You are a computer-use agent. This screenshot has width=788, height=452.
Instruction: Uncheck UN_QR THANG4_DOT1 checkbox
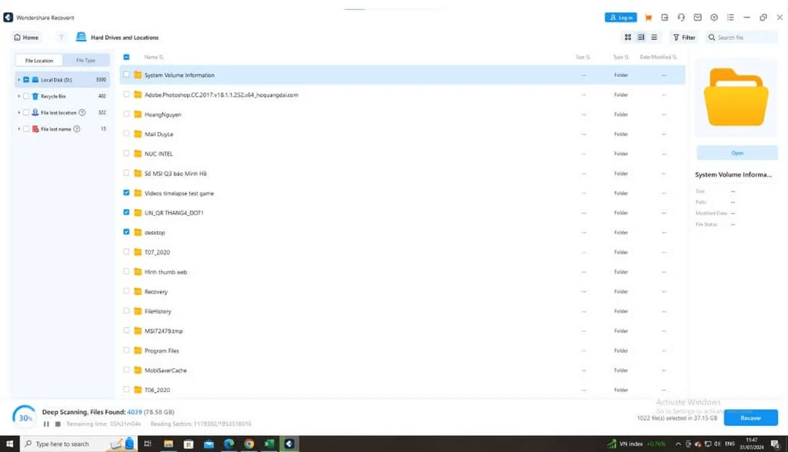coord(126,212)
